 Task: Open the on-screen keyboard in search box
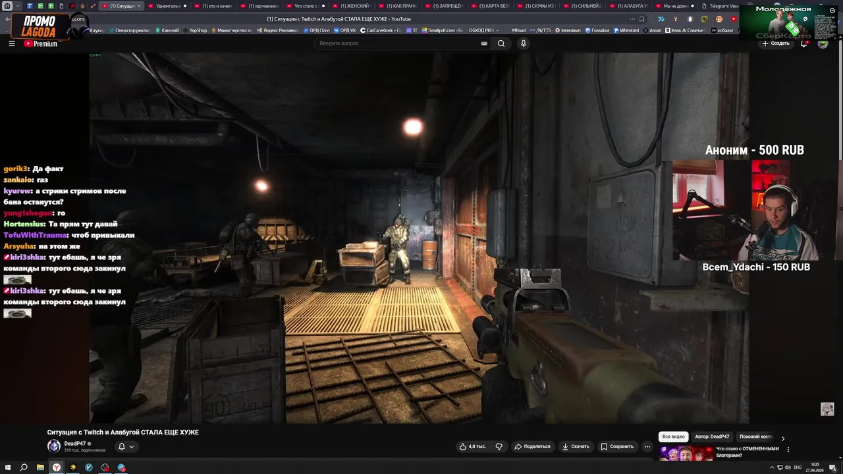(x=484, y=43)
